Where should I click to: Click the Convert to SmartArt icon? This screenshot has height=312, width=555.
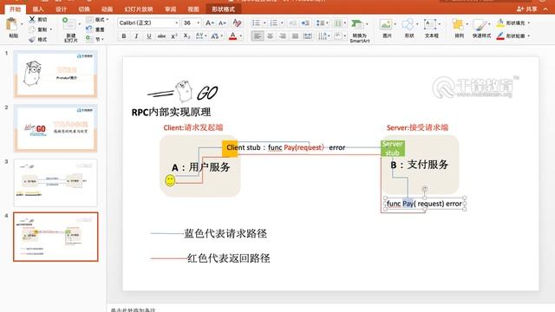click(x=356, y=24)
